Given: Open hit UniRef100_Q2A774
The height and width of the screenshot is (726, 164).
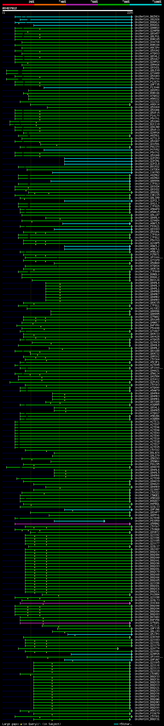Looking at the screenshot, I should (x=147, y=648).
